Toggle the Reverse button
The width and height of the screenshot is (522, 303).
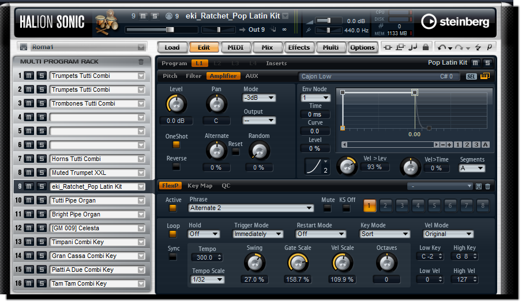(176, 166)
